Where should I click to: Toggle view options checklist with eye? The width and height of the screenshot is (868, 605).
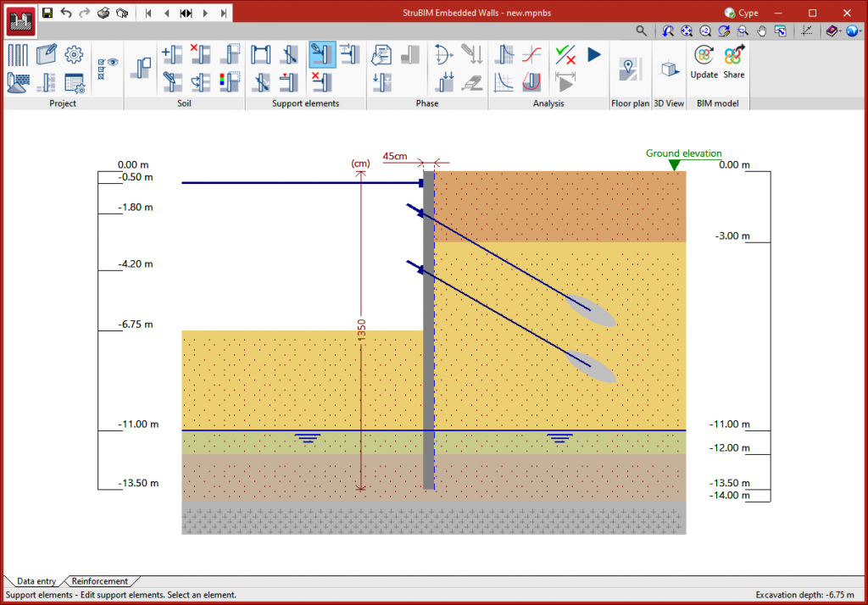[x=108, y=68]
